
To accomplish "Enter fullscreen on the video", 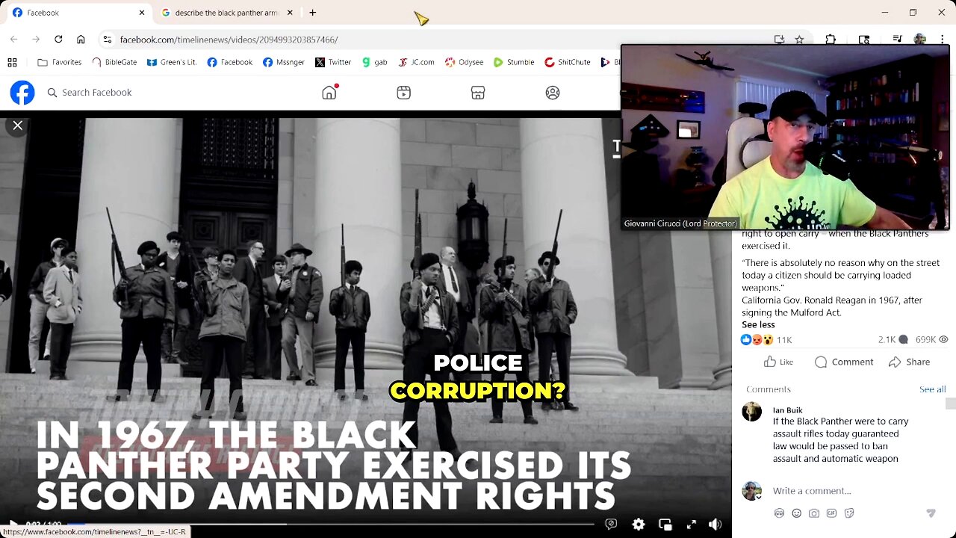I will (692, 525).
